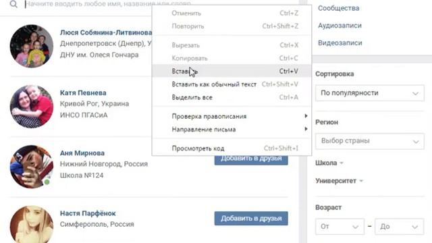Click disabled Копировать menu entry

(x=232, y=58)
